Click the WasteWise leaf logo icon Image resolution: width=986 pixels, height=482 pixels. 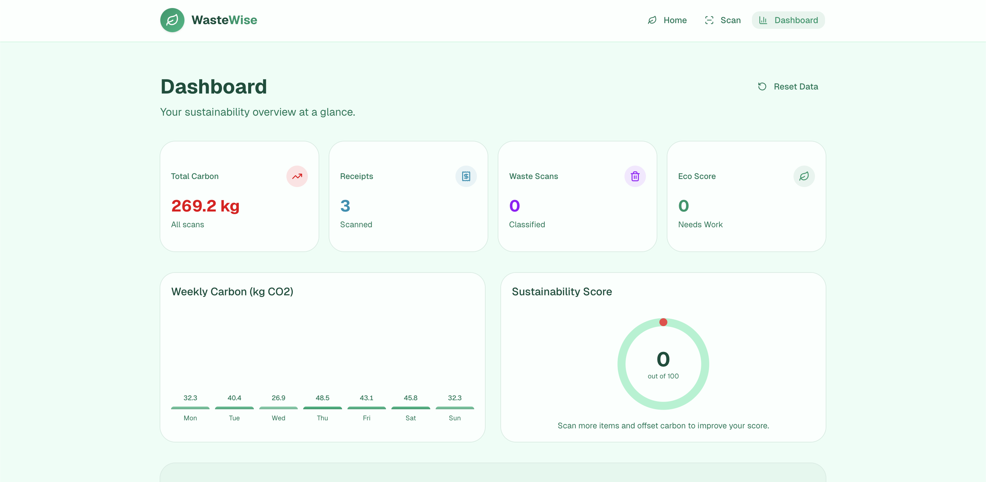point(172,20)
